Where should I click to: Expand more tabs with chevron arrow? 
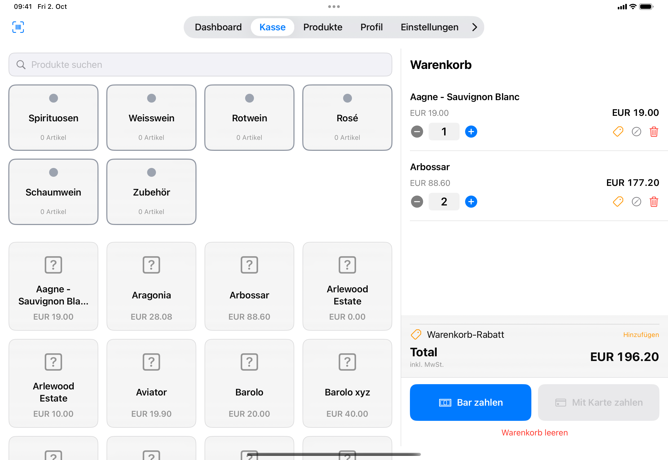[475, 27]
